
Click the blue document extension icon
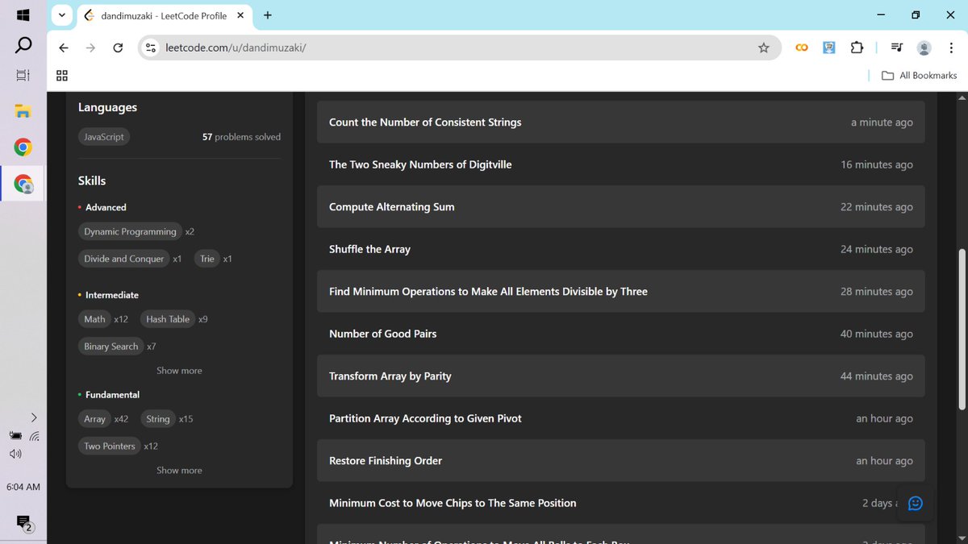(829, 48)
